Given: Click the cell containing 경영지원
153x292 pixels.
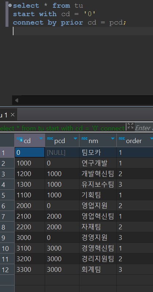Looking at the screenshot, I should [x=98, y=237].
